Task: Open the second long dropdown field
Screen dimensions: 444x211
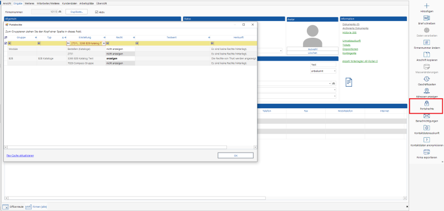Action: [335, 90]
